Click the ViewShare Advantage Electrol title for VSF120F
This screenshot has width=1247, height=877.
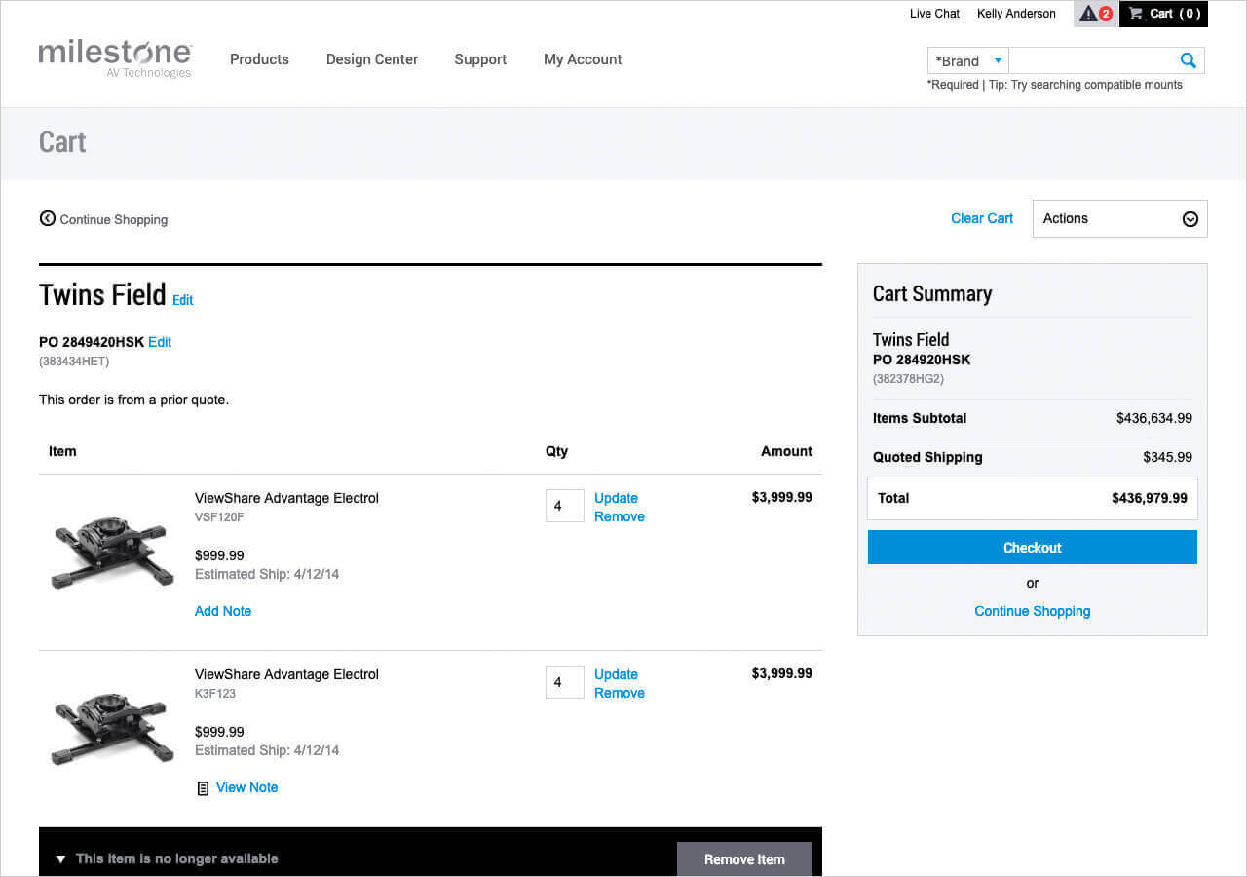pos(286,498)
